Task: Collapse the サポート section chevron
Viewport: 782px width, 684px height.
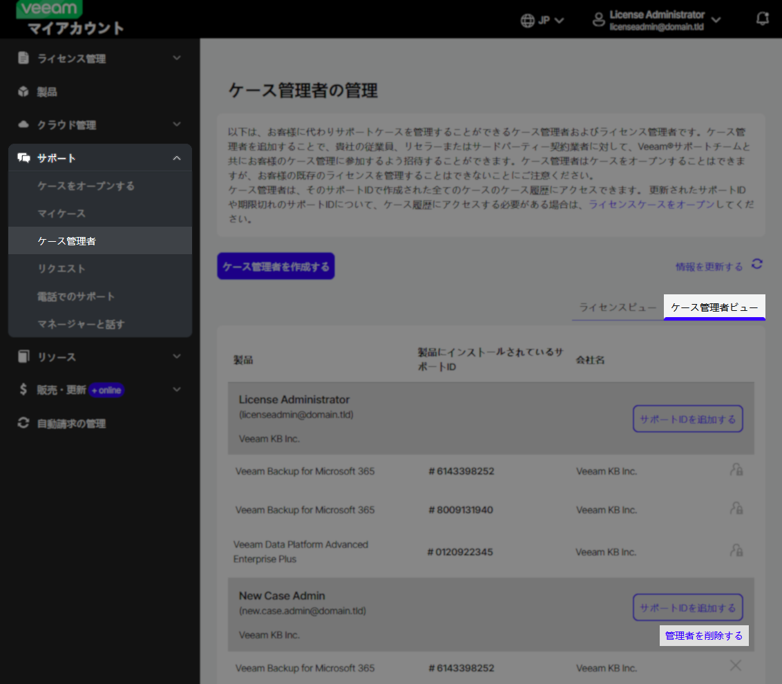Action: coord(177,158)
